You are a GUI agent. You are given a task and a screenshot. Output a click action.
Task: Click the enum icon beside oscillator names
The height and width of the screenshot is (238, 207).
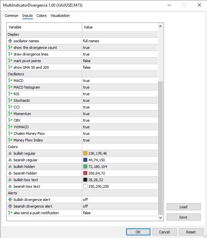[10, 41]
